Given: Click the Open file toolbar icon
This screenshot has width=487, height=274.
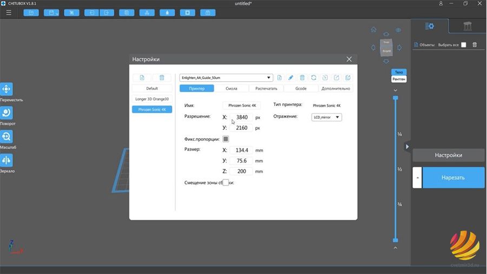Looking at the screenshot, I should click(x=31, y=13).
